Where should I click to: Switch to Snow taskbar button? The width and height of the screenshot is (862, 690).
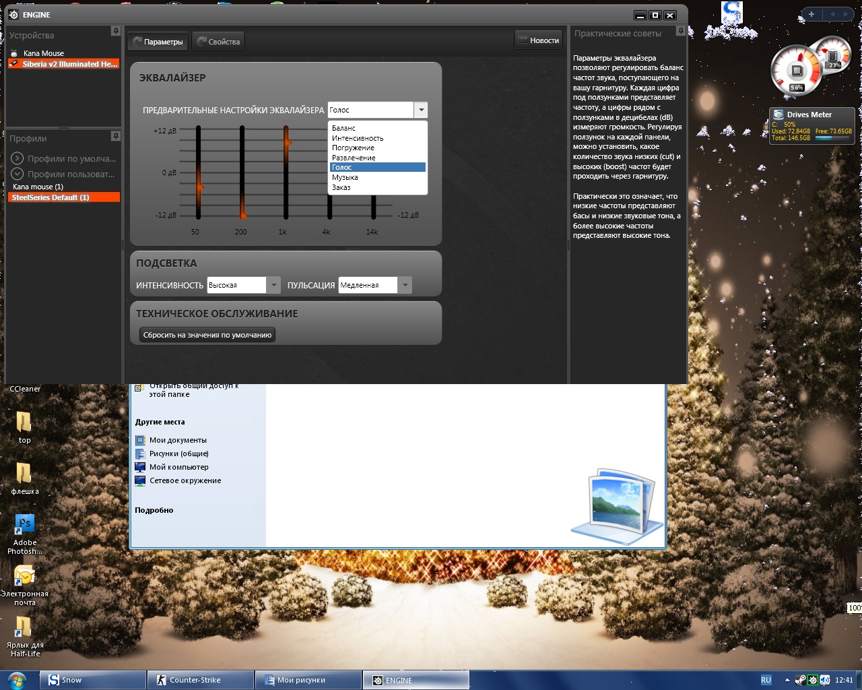(x=94, y=680)
